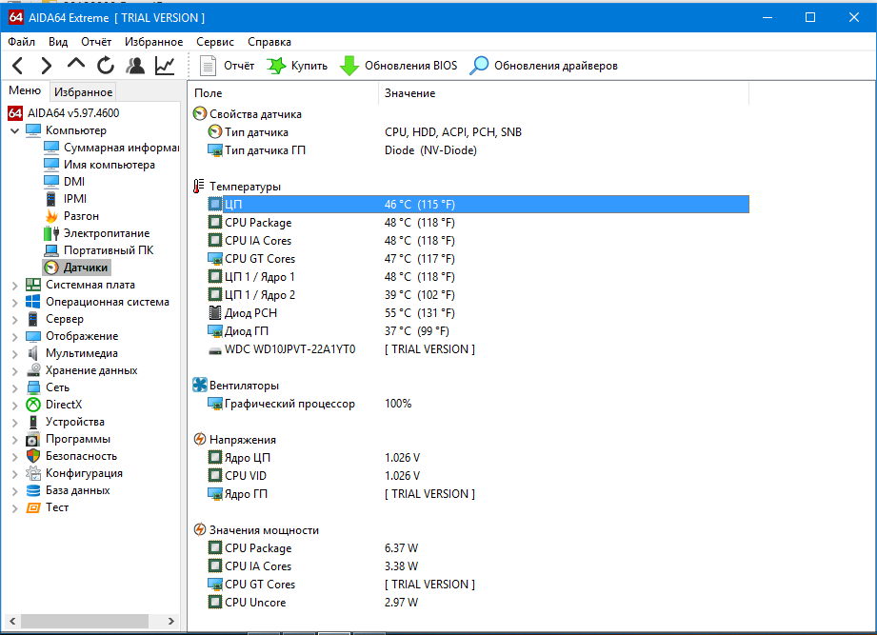This screenshot has width=877, height=635.
Task: Switch to the Меню tab
Action: [25, 90]
